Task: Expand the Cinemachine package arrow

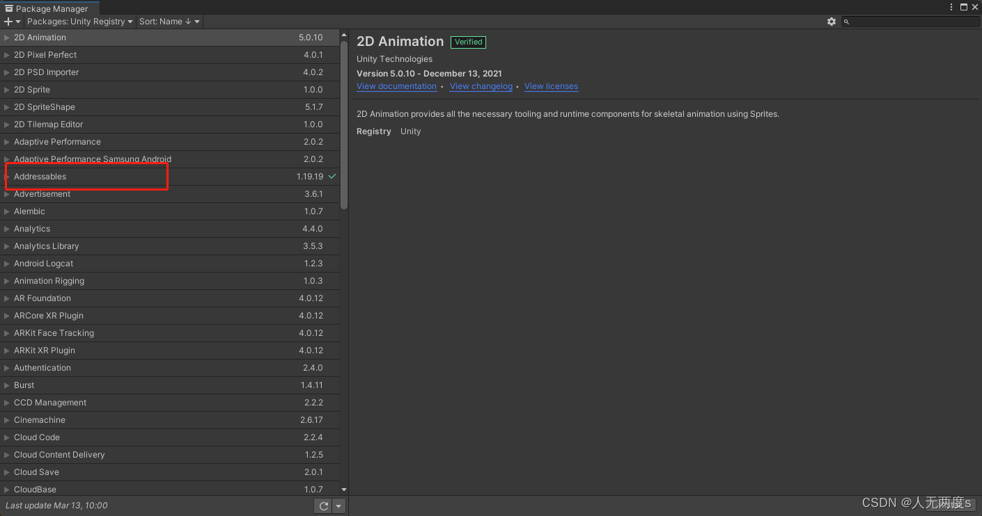Action: click(x=7, y=420)
